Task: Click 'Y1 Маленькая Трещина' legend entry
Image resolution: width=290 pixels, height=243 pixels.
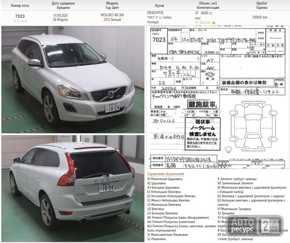Action: pos(234,209)
